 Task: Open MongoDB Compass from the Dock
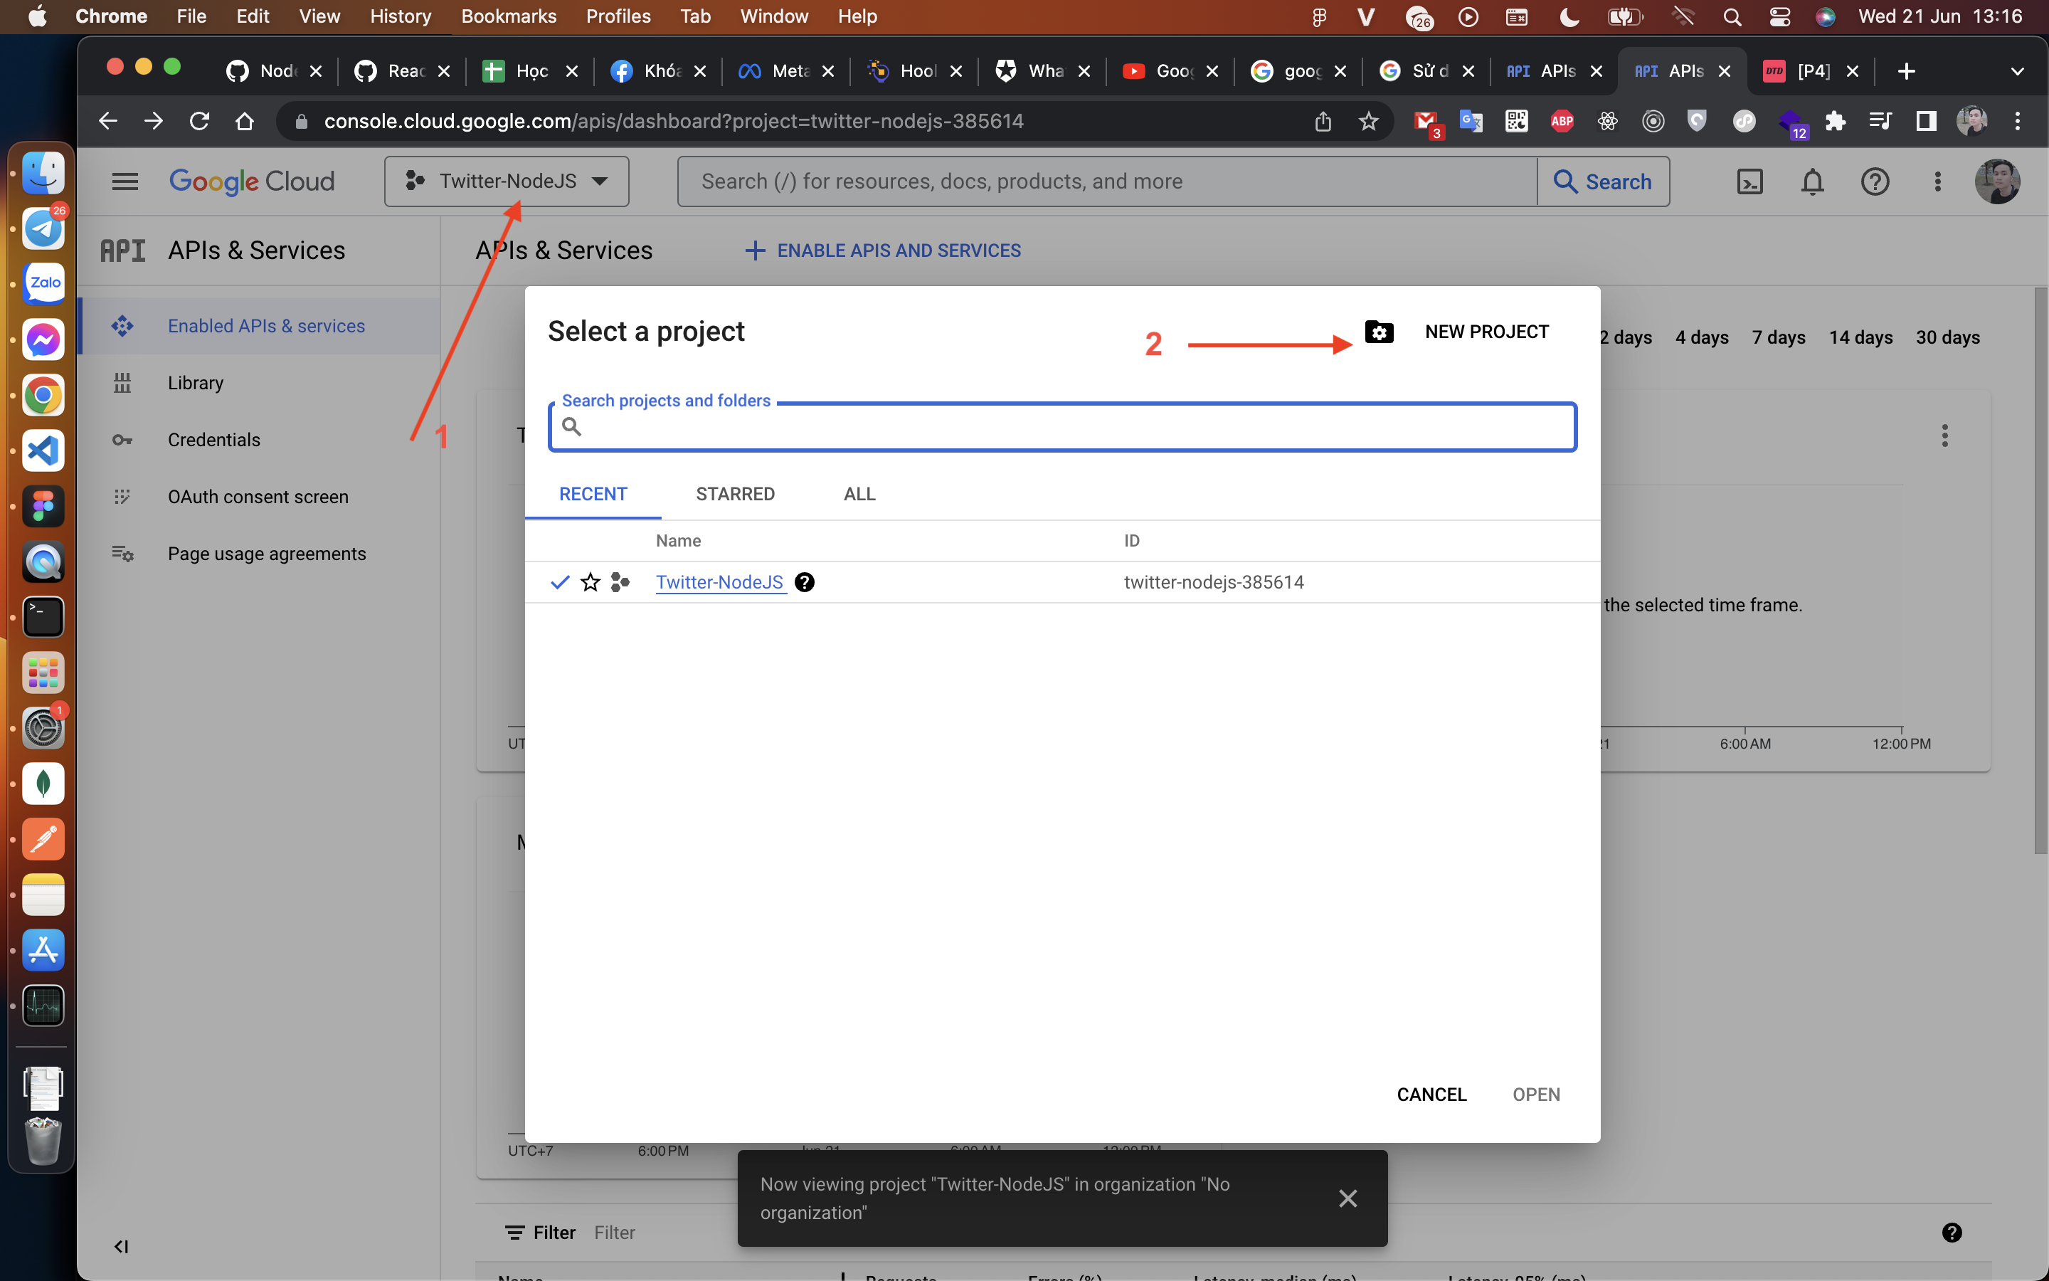pyautogui.click(x=43, y=784)
